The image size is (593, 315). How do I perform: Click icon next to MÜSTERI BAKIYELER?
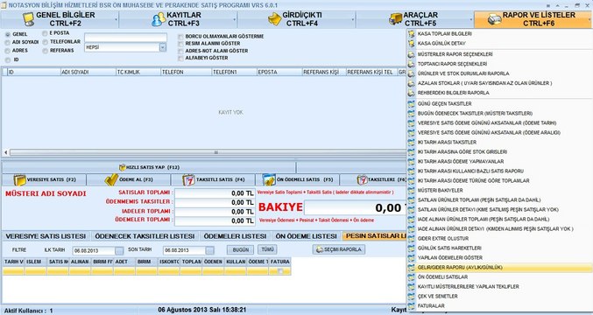click(x=412, y=191)
